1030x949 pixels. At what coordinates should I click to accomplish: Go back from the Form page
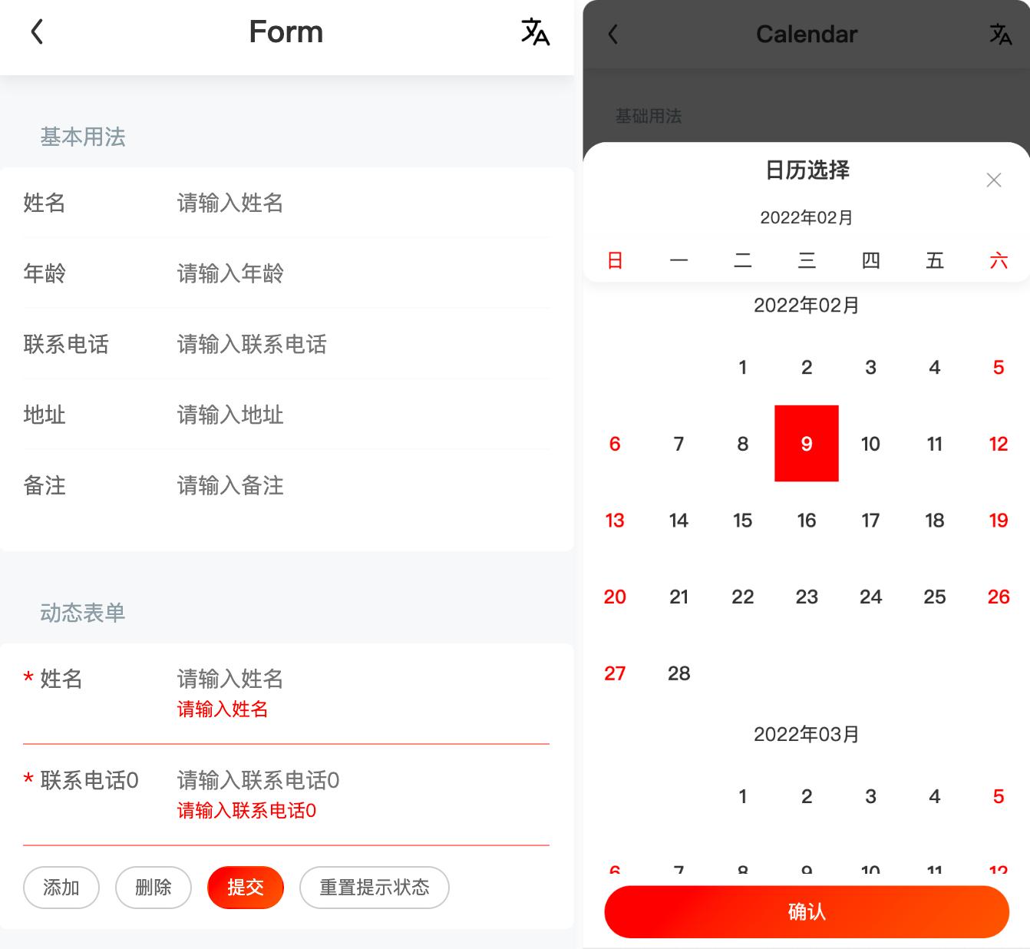pyautogui.click(x=37, y=32)
